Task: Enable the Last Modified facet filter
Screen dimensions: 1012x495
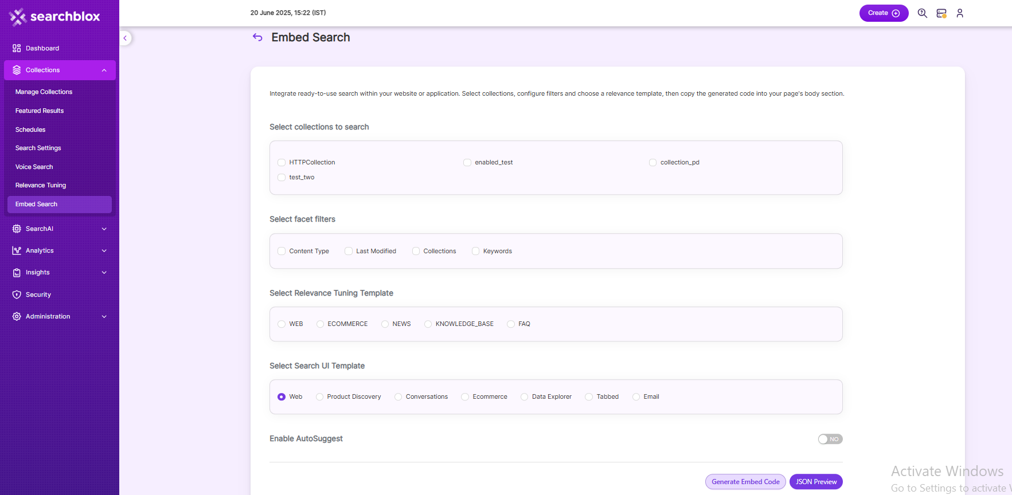Action: 349,251
